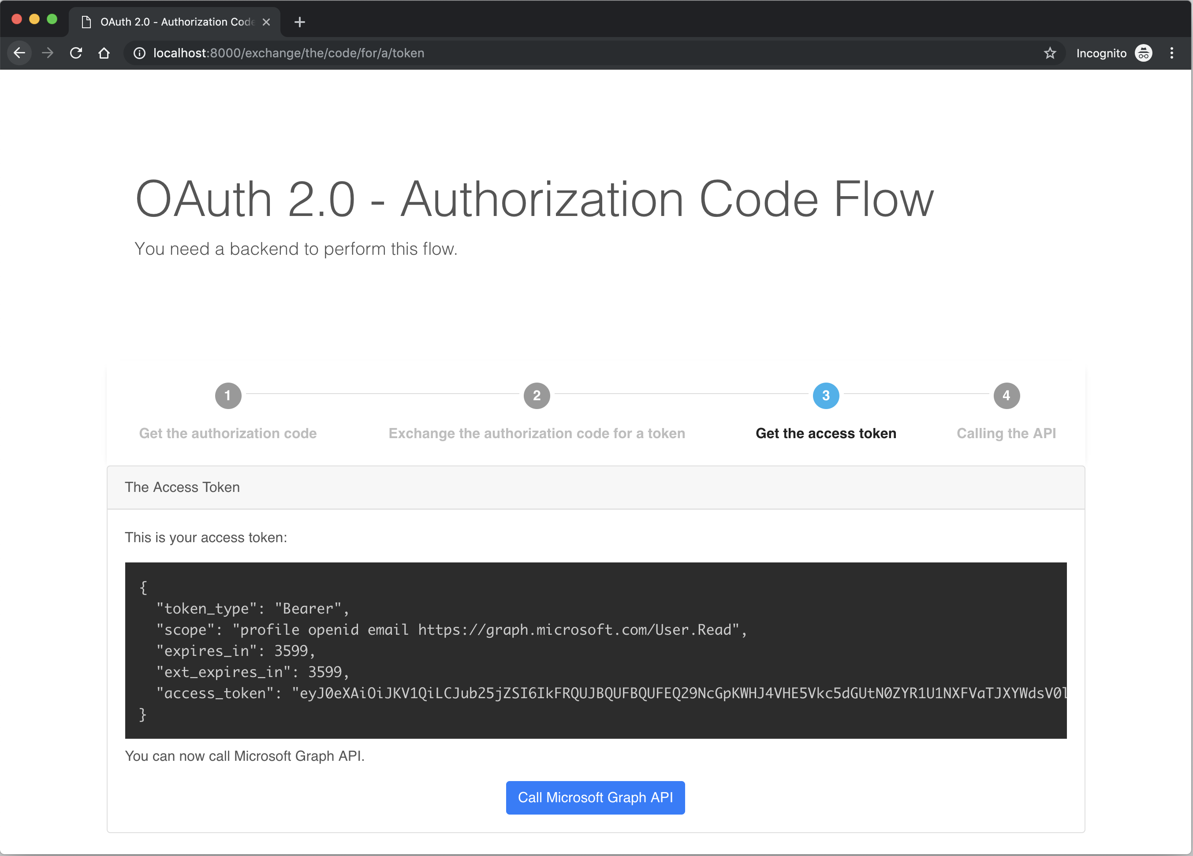Click the Call Microsoft Graph API button

[595, 798]
